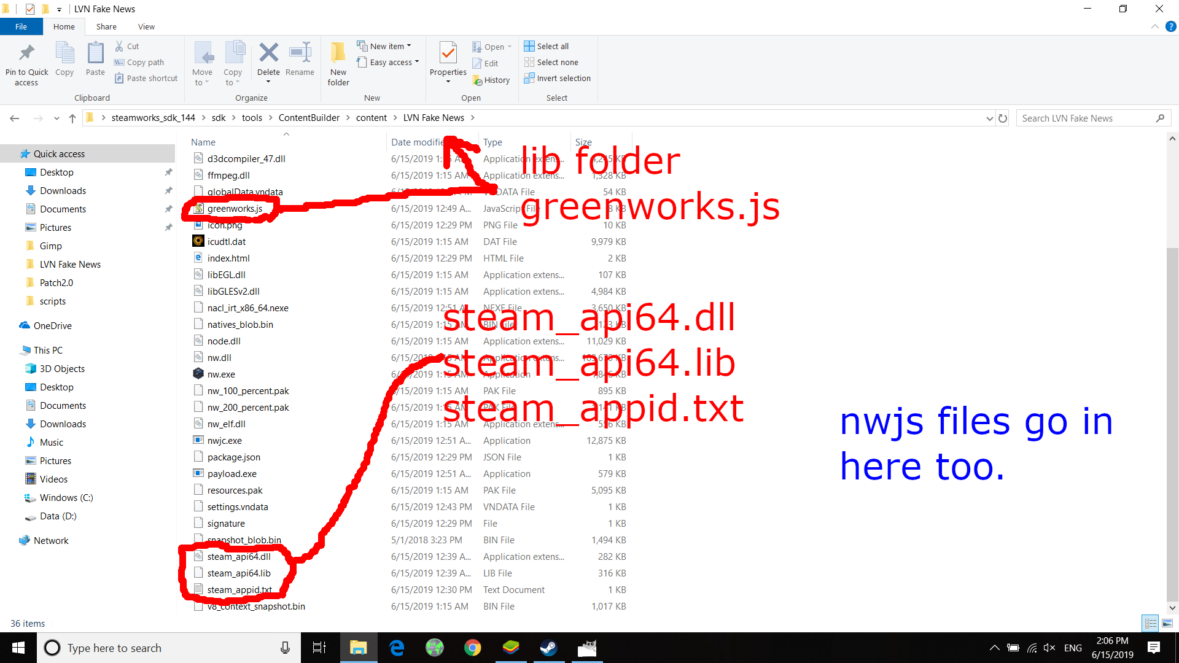1179x663 pixels.
Task: Sort files by the Name column
Action: point(203,142)
